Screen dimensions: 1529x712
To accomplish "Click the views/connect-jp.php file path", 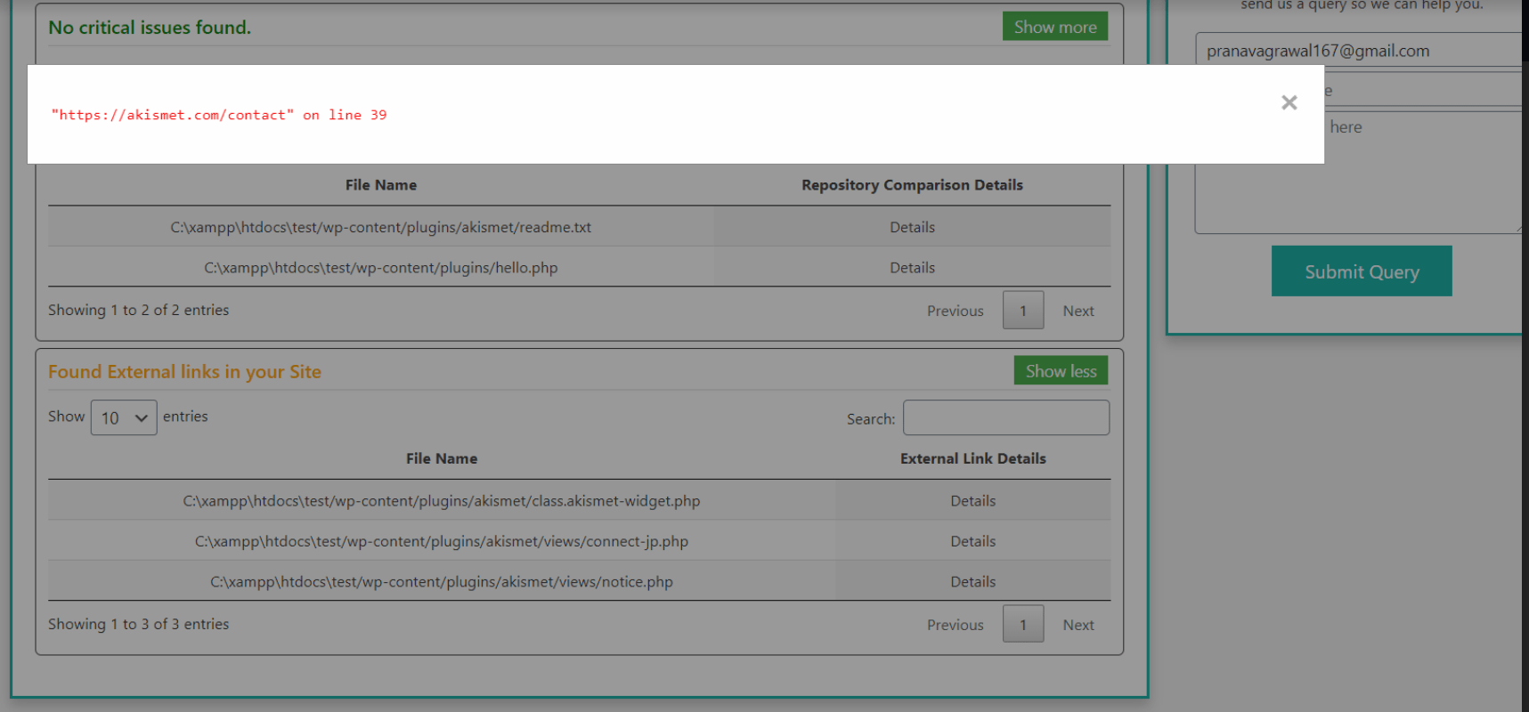I will coord(442,541).
